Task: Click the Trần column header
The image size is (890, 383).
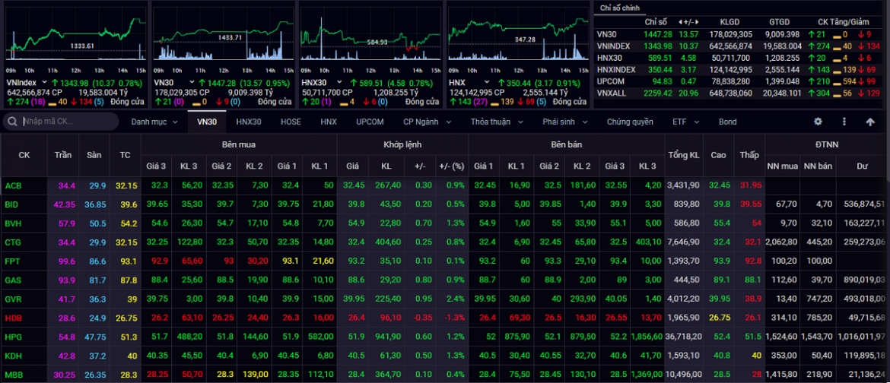Action: tap(63, 155)
